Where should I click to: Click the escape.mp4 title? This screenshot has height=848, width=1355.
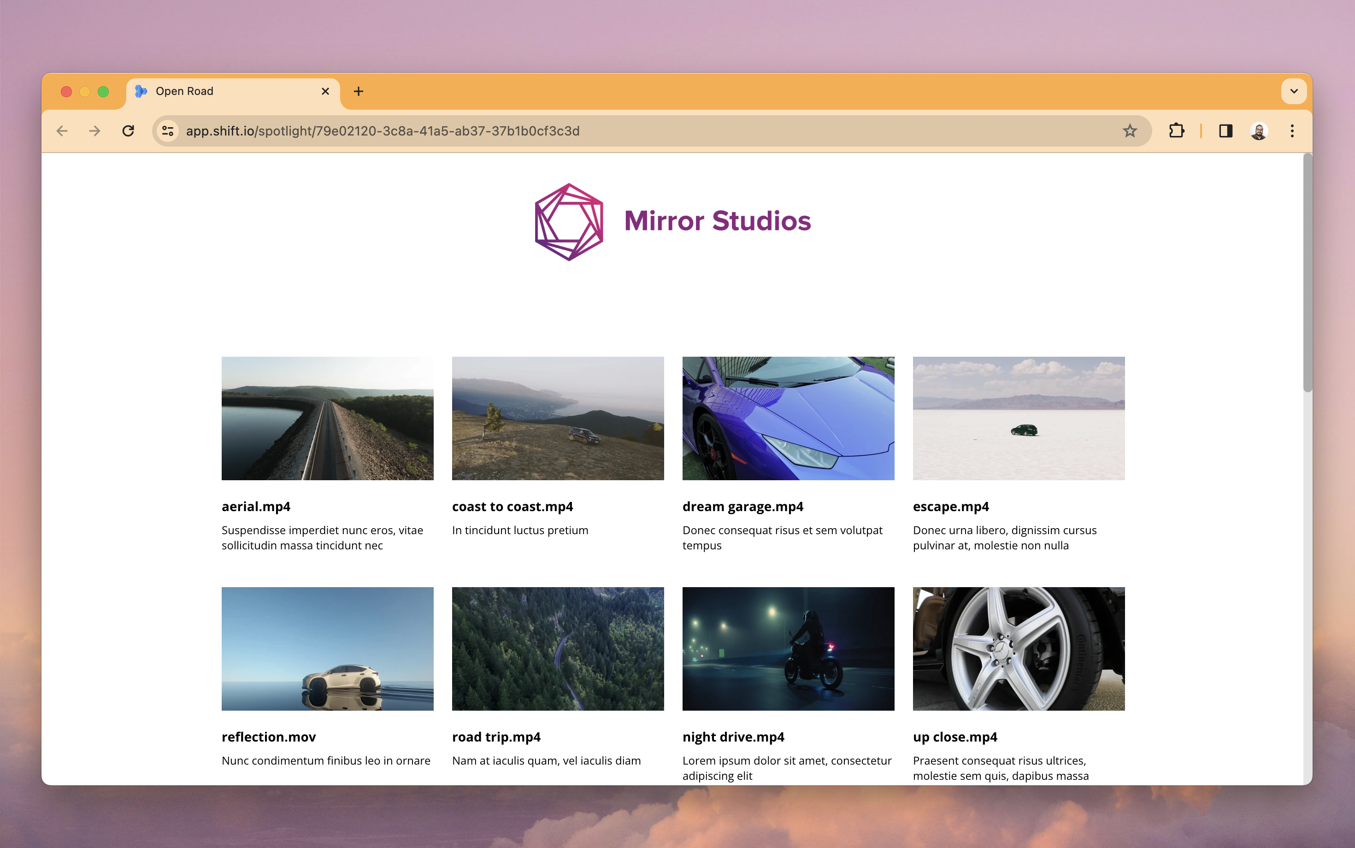[x=951, y=506]
